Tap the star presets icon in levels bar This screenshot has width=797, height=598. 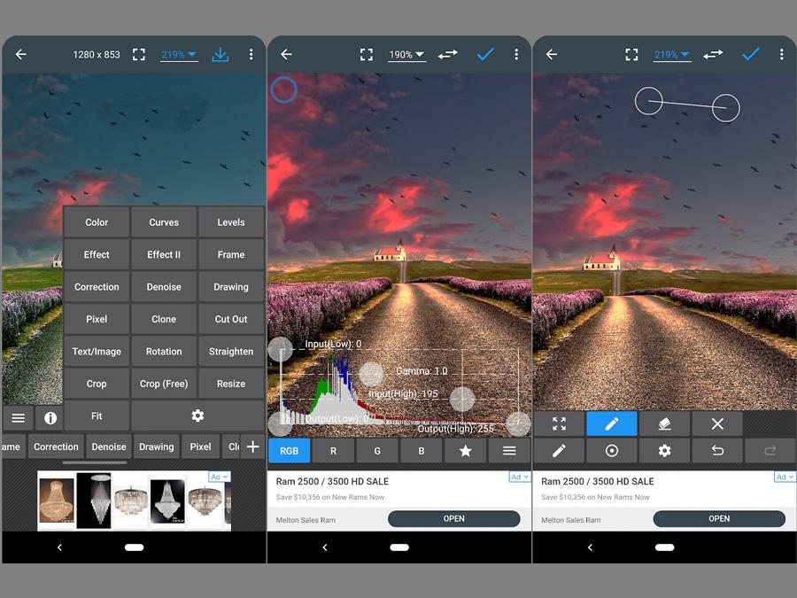[x=465, y=450]
